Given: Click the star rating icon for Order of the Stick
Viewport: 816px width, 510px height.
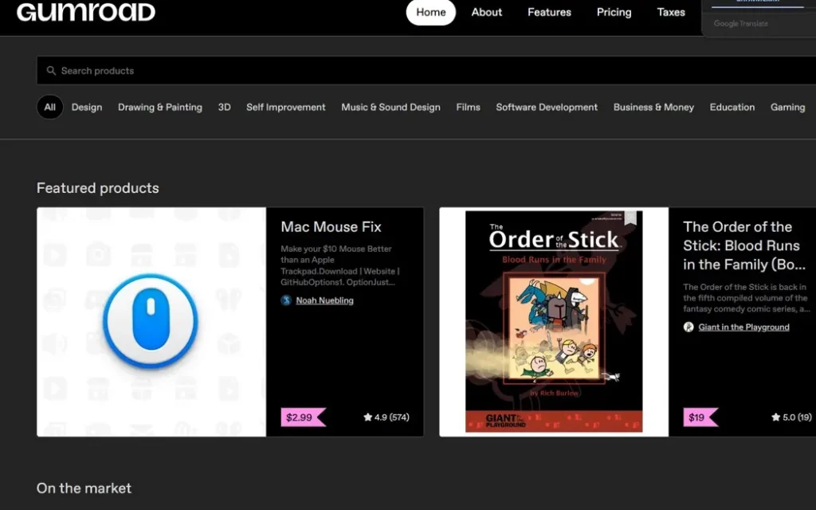Looking at the screenshot, I should 775,417.
